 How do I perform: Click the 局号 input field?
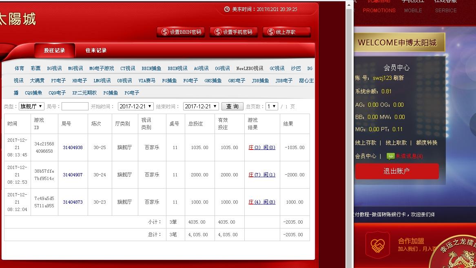point(75,106)
